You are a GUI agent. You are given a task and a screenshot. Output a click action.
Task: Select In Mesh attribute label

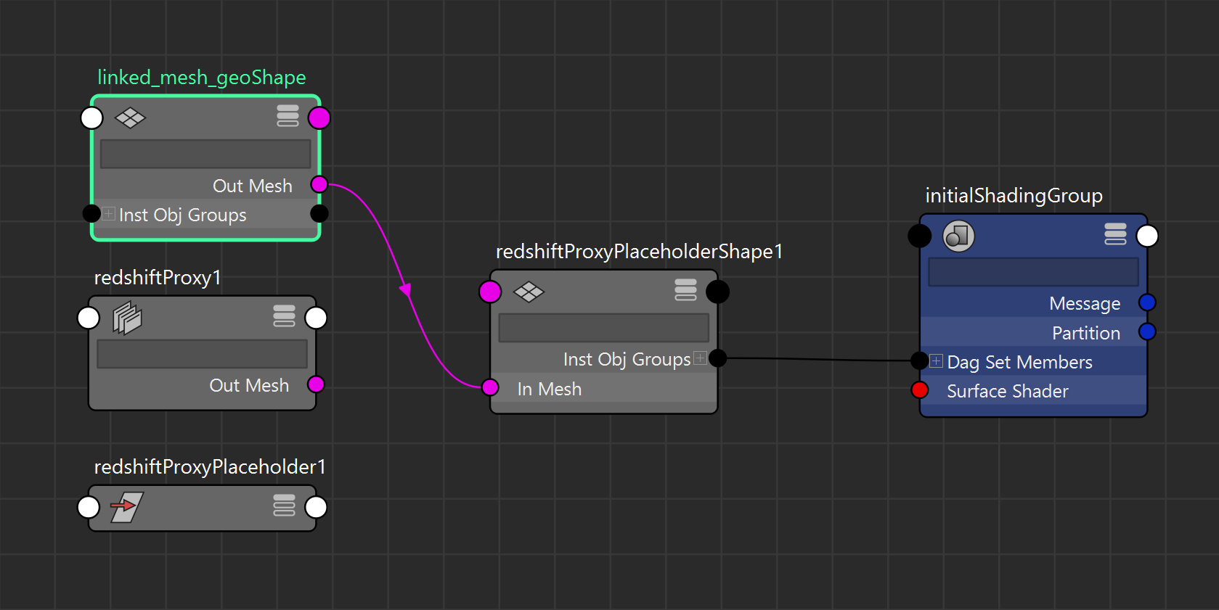[550, 389]
